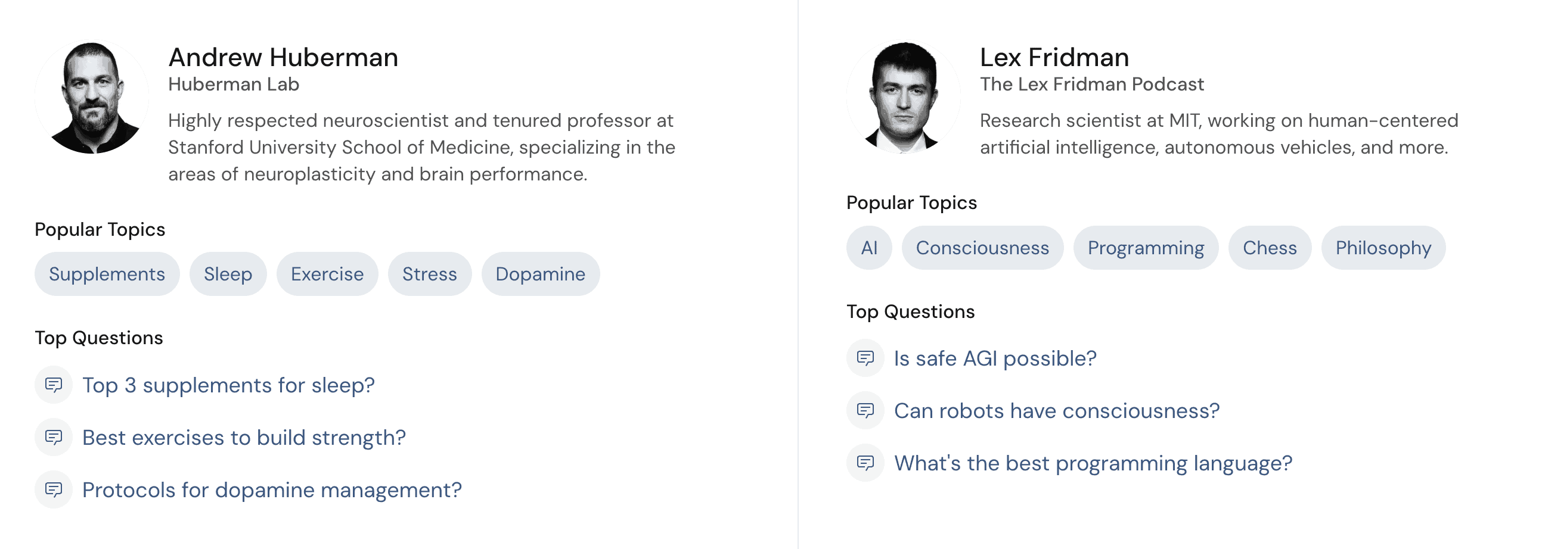Click chat icon beside Top 3 supplements question
This screenshot has width=1545, height=549.
(54, 385)
